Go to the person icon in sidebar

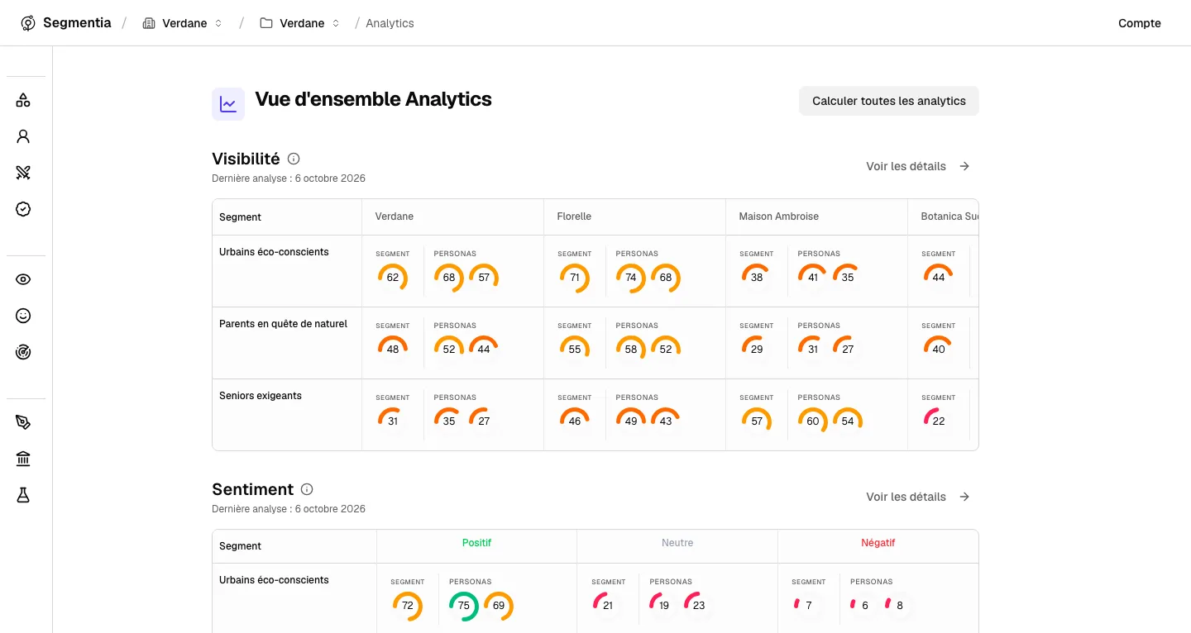click(x=23, y=136)
